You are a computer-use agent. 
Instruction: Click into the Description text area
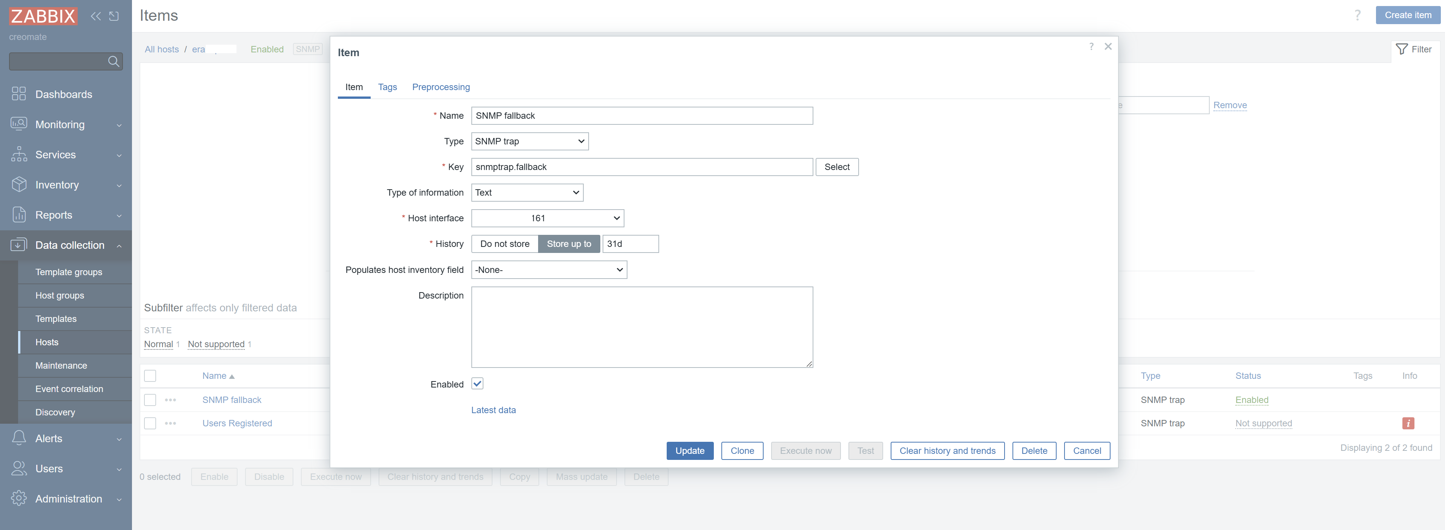click(641, 327)
